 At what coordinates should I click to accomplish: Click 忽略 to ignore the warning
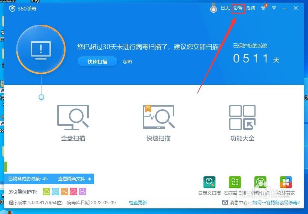click(x=127, y=62)
